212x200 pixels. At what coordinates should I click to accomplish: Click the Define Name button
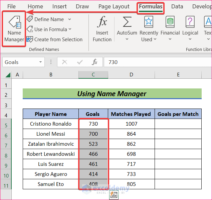pos(48,19)
